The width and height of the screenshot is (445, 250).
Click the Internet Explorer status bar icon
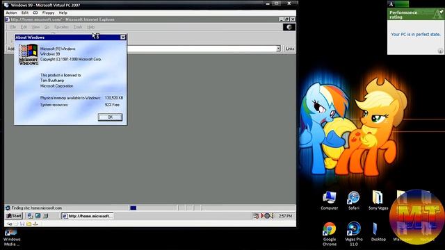(8, 208)
